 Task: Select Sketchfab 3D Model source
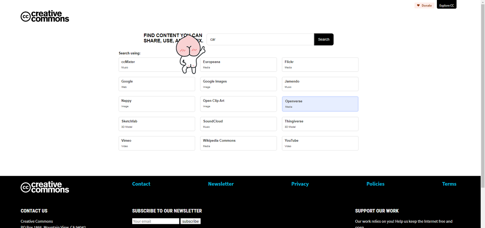point(157,124)
